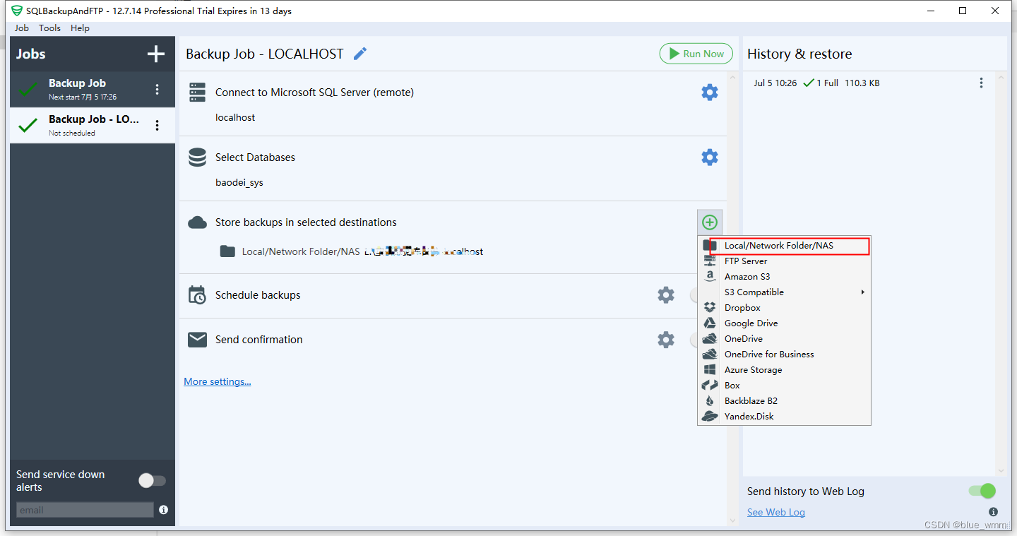Open SQL Server connection settings gear

coord(710,93)
